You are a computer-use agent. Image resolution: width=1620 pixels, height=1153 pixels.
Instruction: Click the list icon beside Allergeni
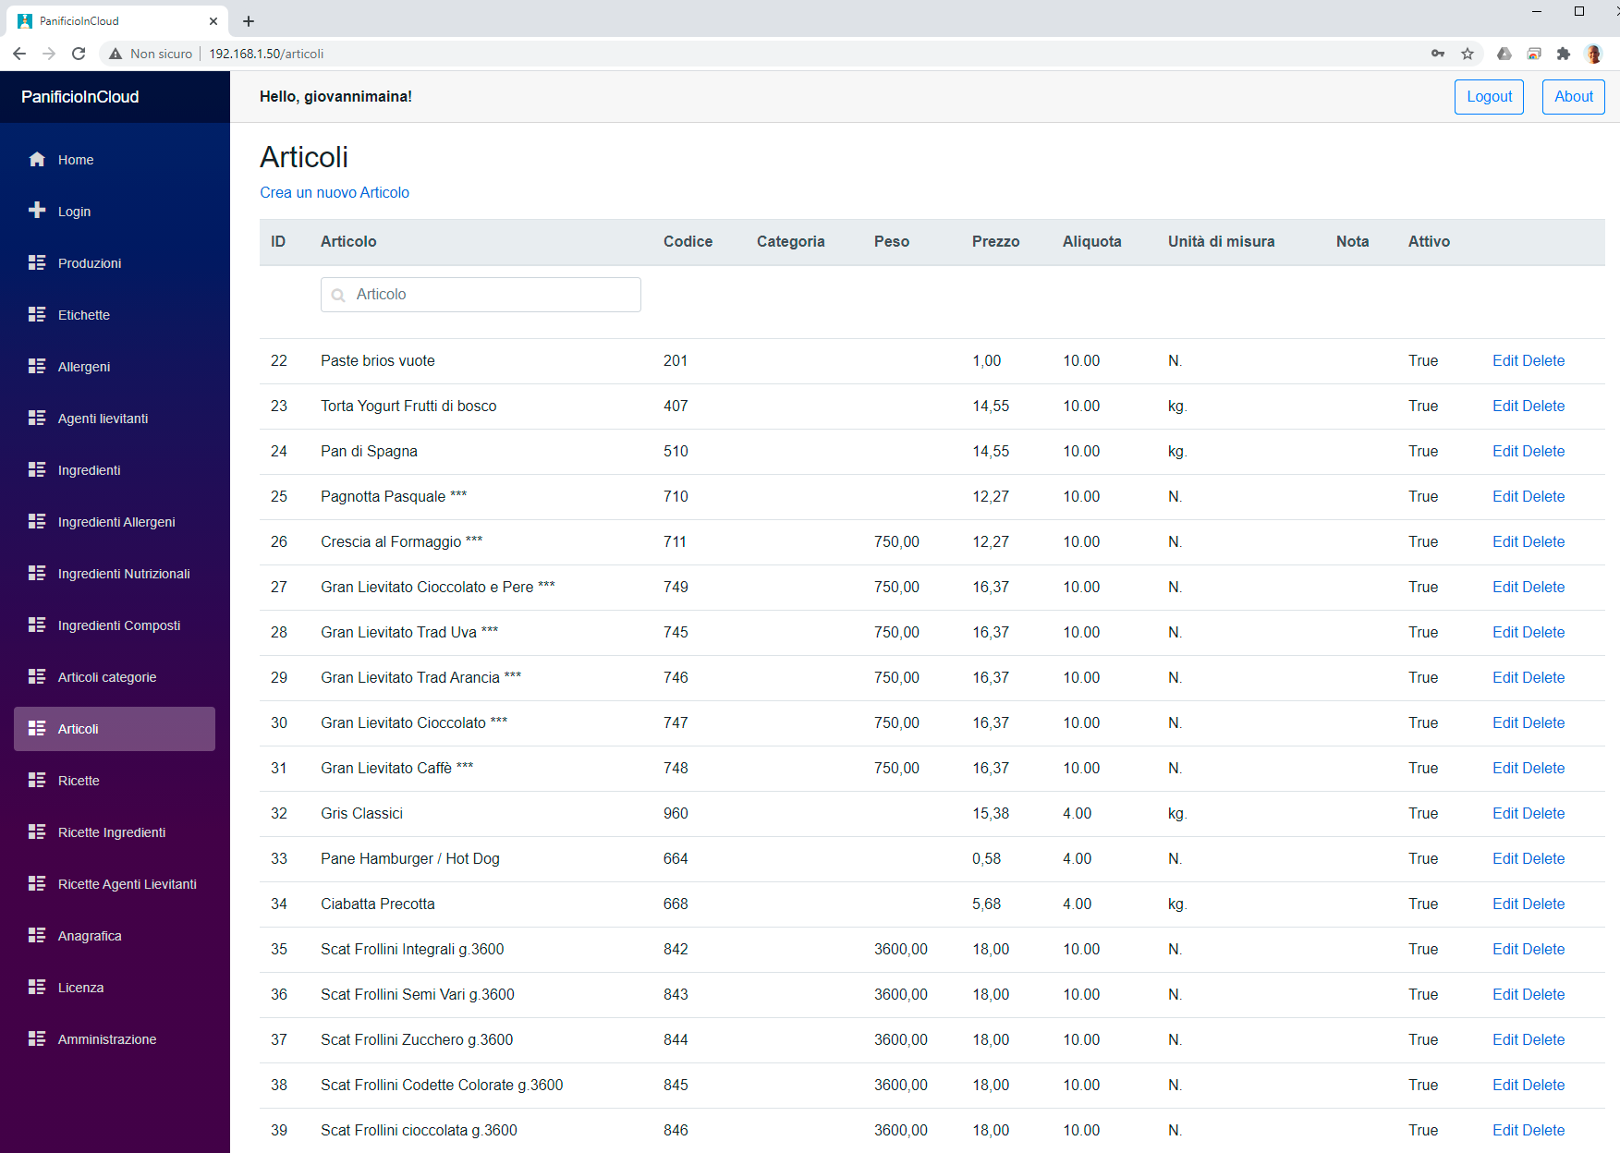37,366
